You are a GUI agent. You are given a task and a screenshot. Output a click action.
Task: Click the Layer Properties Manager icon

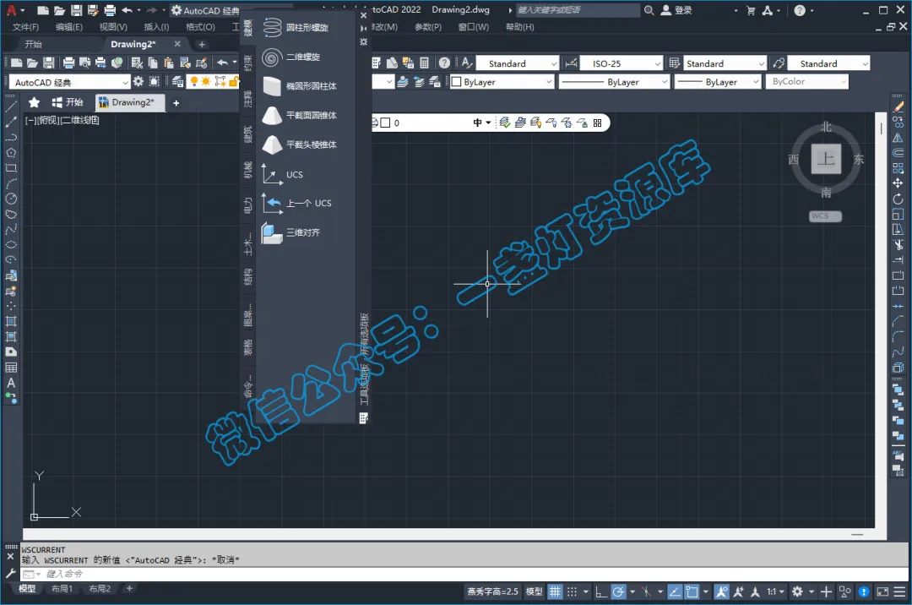pos(177,81)
